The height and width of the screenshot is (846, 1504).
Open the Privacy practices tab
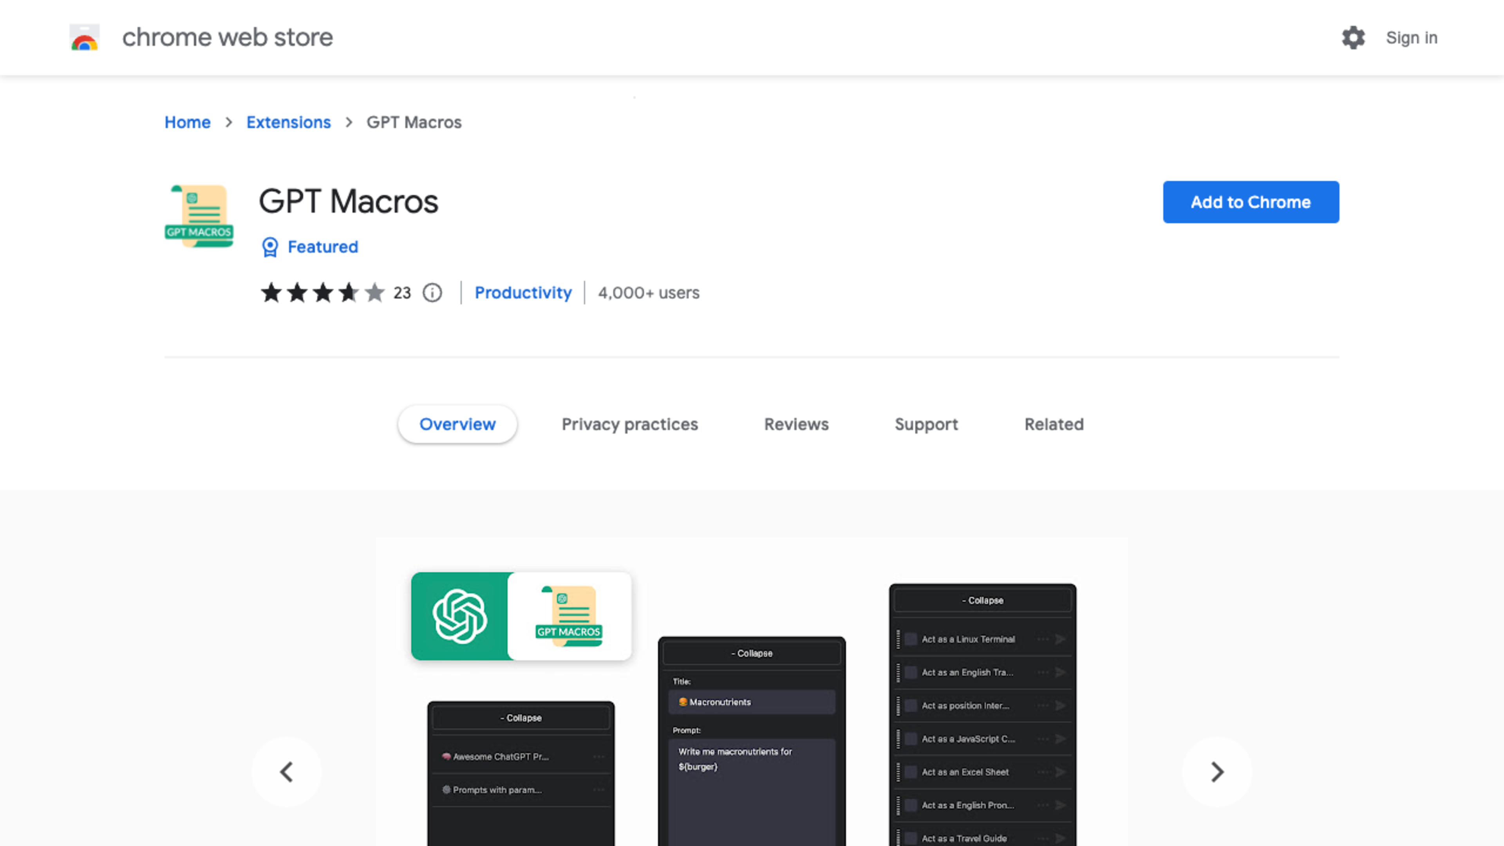pos(629,425)
